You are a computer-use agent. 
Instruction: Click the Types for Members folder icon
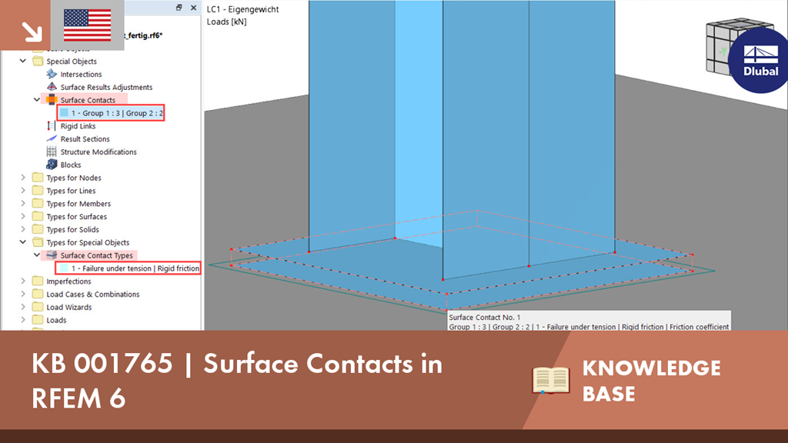coord(38,203)
